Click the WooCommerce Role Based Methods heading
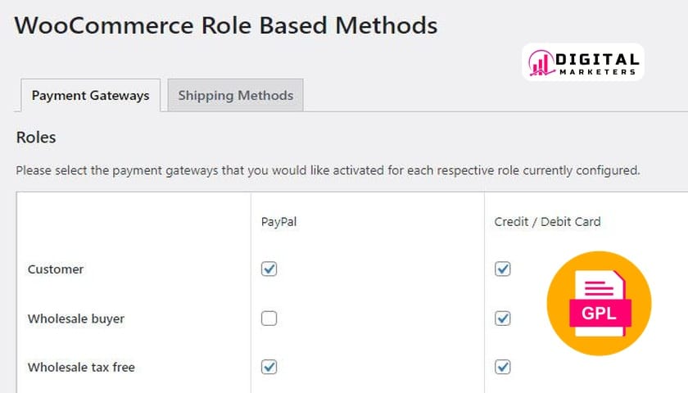This screenshot has width=688, height=393. 226,25
